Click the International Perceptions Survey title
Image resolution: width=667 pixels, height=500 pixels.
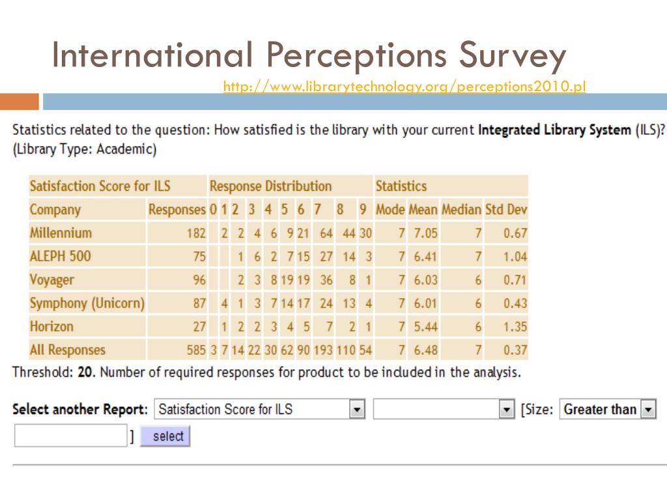(309, 55)
